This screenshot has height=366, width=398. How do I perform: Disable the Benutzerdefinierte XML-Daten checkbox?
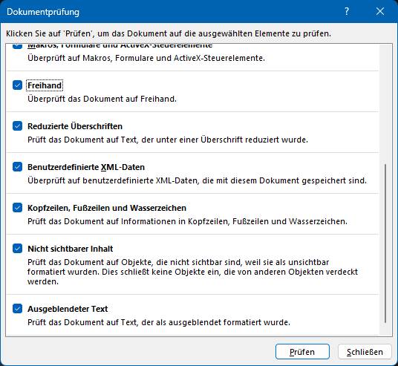click(x=17, y=167)
